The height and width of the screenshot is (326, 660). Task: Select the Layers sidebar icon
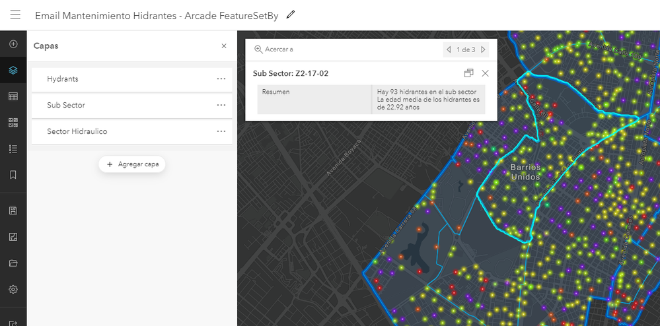[x=13, y=70]
